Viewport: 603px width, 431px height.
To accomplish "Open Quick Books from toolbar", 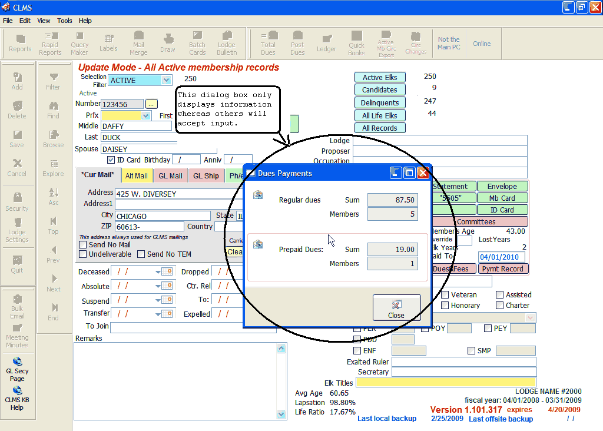I will pyautogui.click(x=356, y=43).
